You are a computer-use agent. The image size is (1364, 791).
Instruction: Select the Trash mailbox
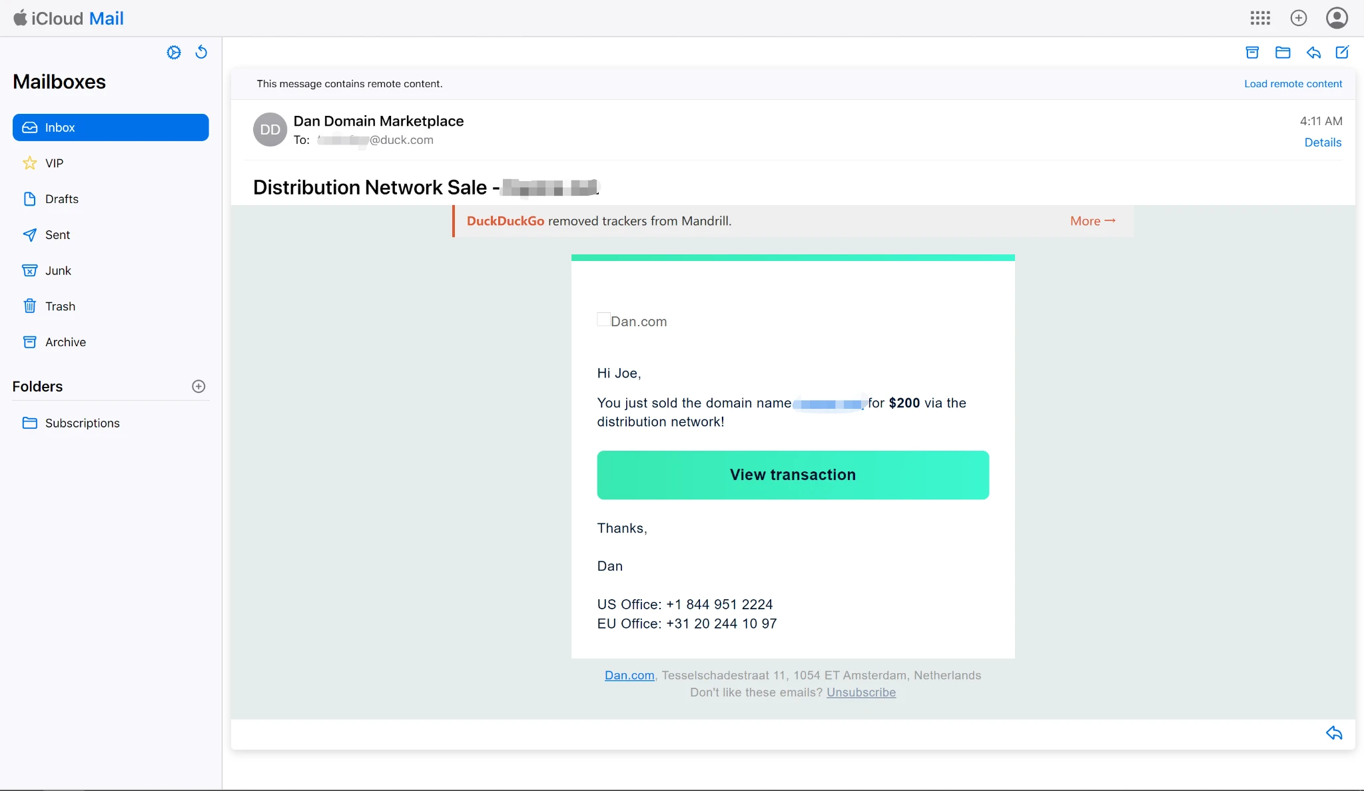(x=60, y=306)
